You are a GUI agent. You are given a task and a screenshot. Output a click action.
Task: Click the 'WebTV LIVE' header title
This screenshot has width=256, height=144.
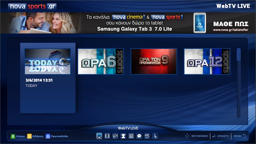(233, 6)
